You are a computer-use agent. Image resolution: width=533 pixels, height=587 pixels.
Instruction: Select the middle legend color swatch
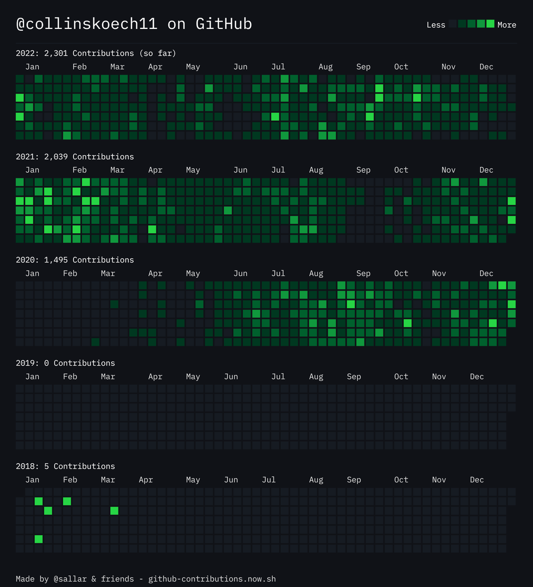coord(471,23)
